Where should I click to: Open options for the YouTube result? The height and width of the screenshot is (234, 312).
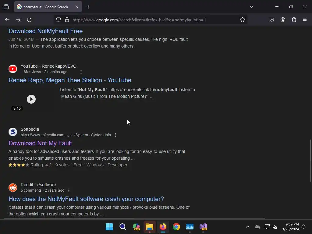[81, 72]
